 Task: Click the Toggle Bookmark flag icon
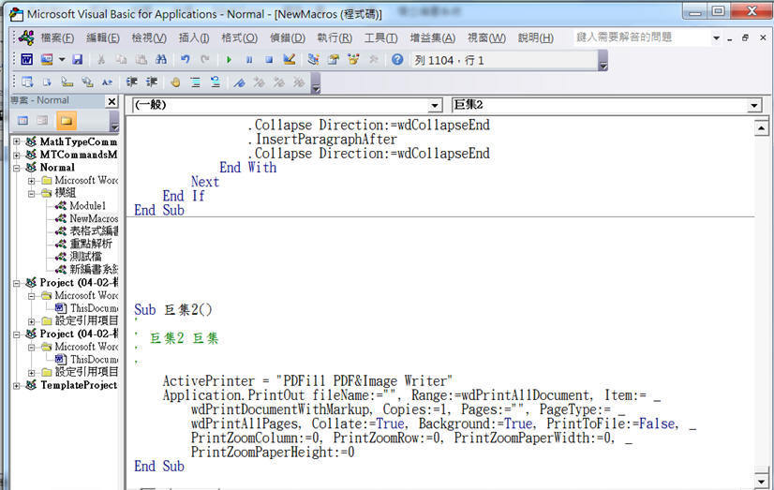(239, 82)
